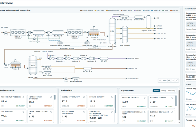Select Pump-2 feeding Furnace-2
The width and height of the screenshot is (196, 127).
pyautogui.click(x=6, y=65)
